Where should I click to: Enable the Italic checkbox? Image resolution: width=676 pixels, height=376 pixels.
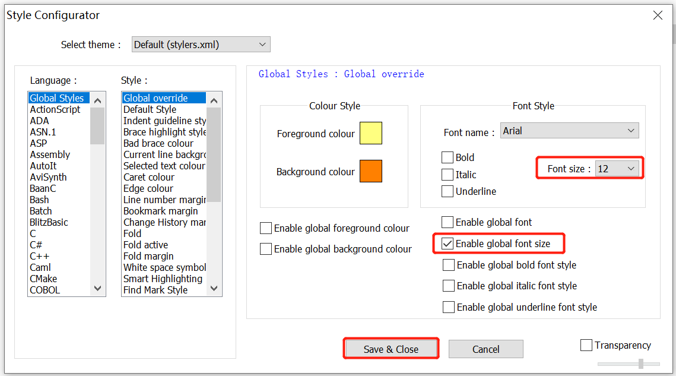(449, 174)
